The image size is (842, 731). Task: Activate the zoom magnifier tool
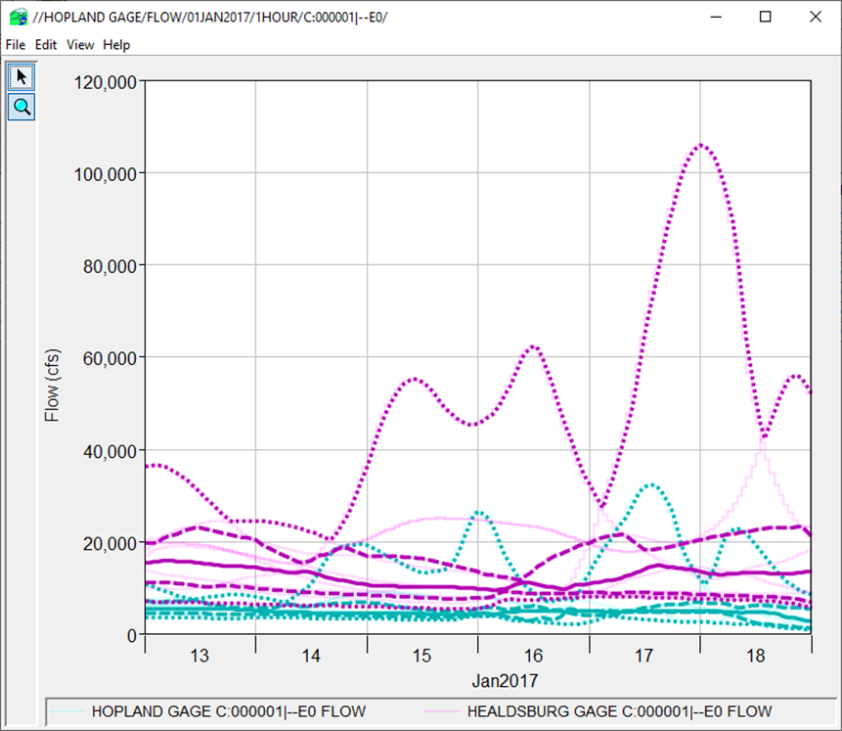[21, 107]
